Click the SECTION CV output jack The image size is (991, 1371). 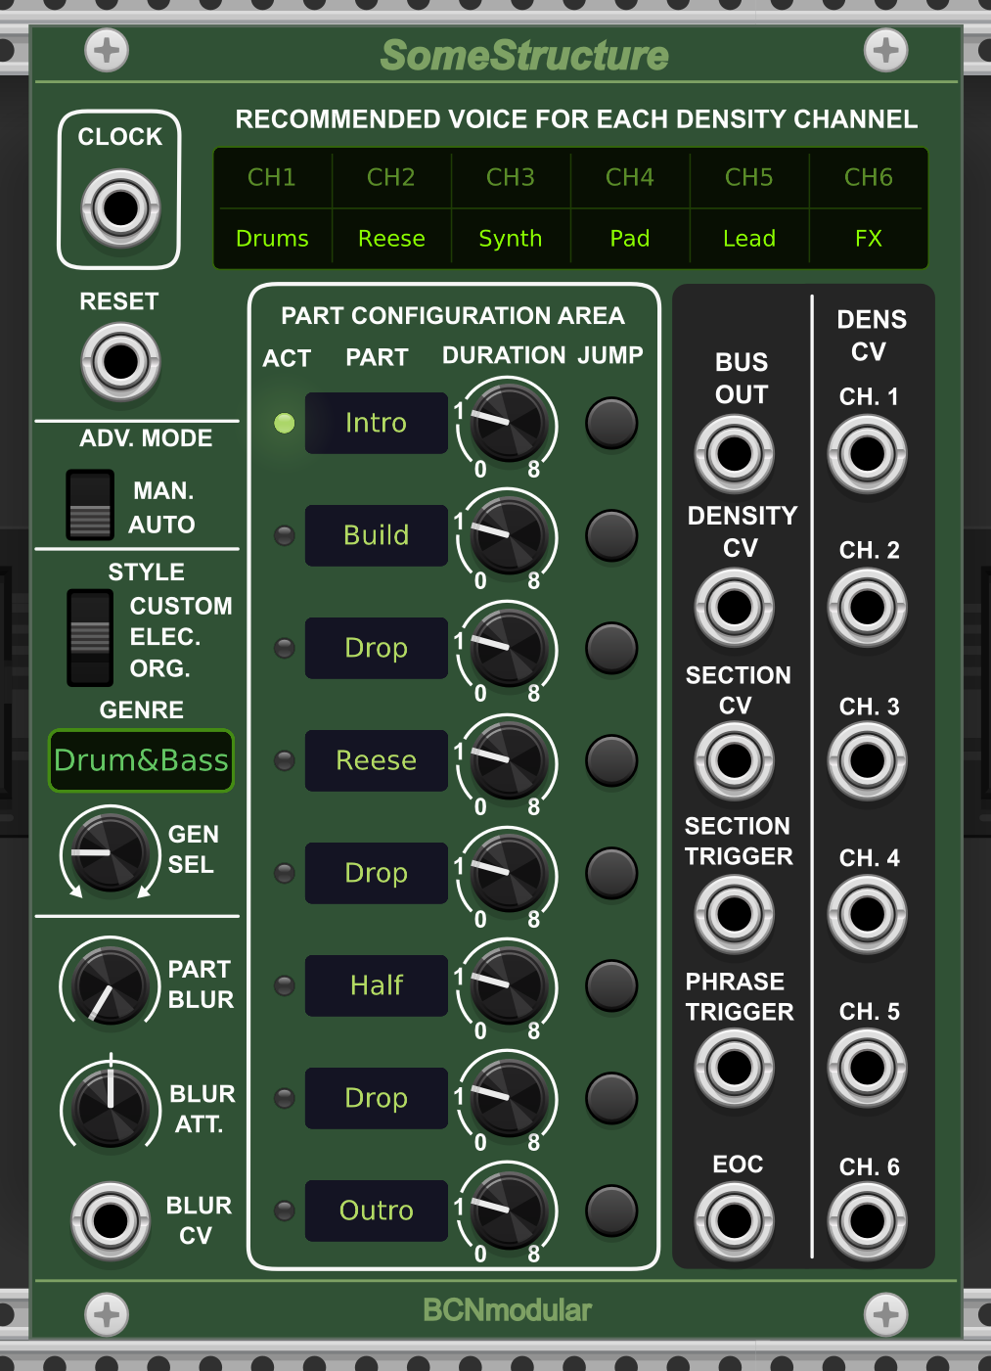734,760
